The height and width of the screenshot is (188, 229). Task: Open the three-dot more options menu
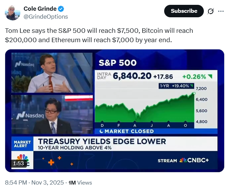pos(221,11)
